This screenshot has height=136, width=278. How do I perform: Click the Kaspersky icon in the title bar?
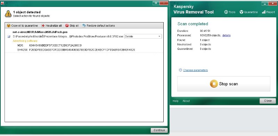3,3
